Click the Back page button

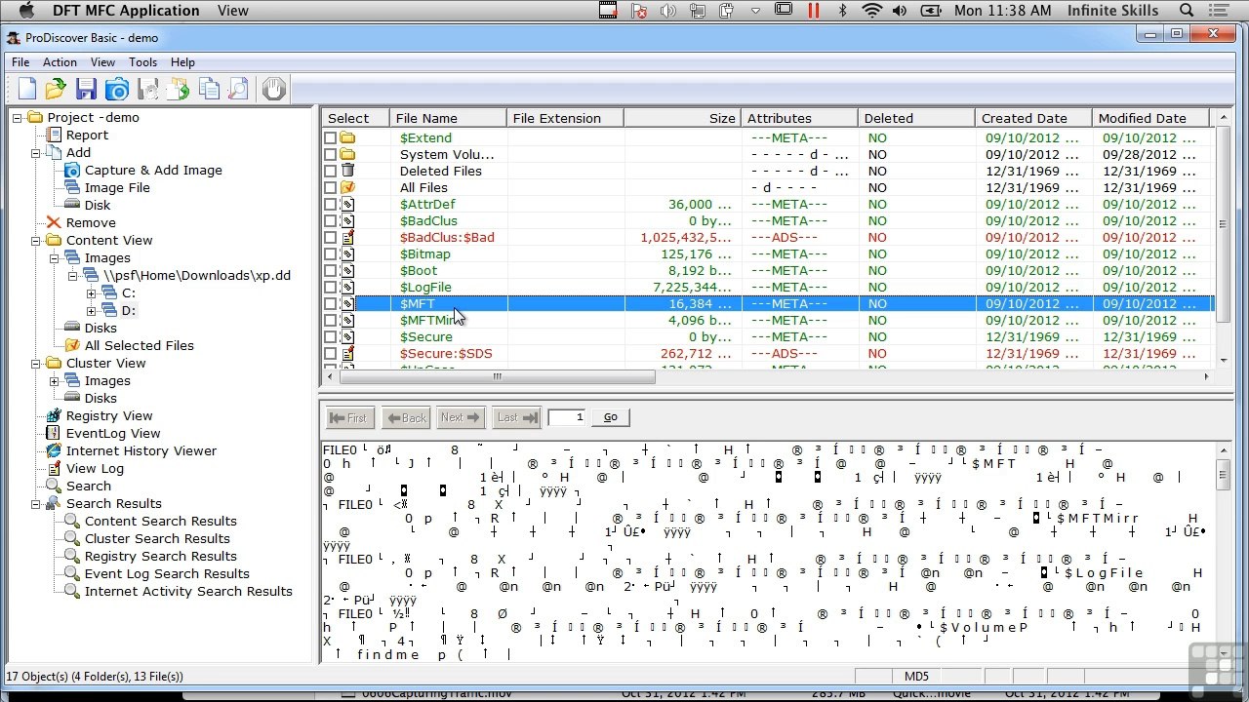(x=406, y=417)
